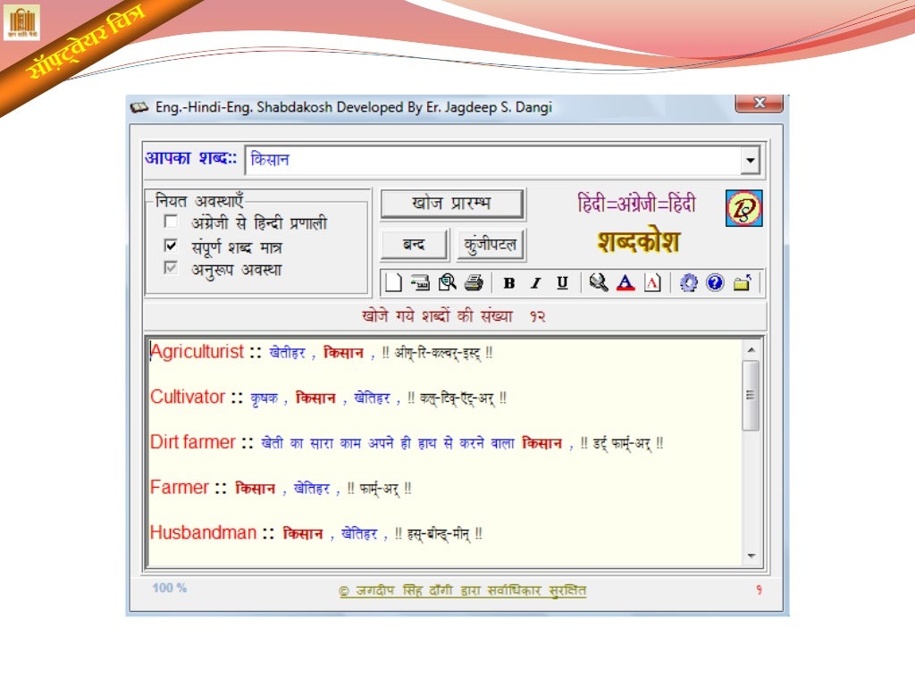Enable 'अंग्रेजी से हिन्दी प्रणाली' checkbox
Image resolution: width=915 pixels, height=686 pixels.
coord(171,222)
